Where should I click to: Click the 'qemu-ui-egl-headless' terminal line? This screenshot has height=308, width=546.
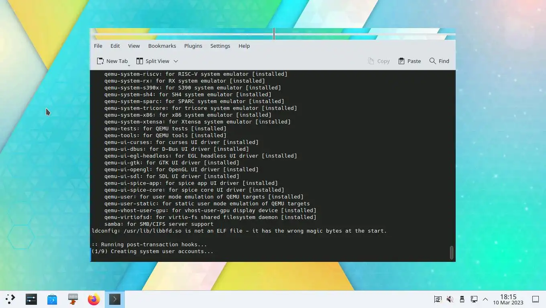pyautogui.click(x=201, y=156)
